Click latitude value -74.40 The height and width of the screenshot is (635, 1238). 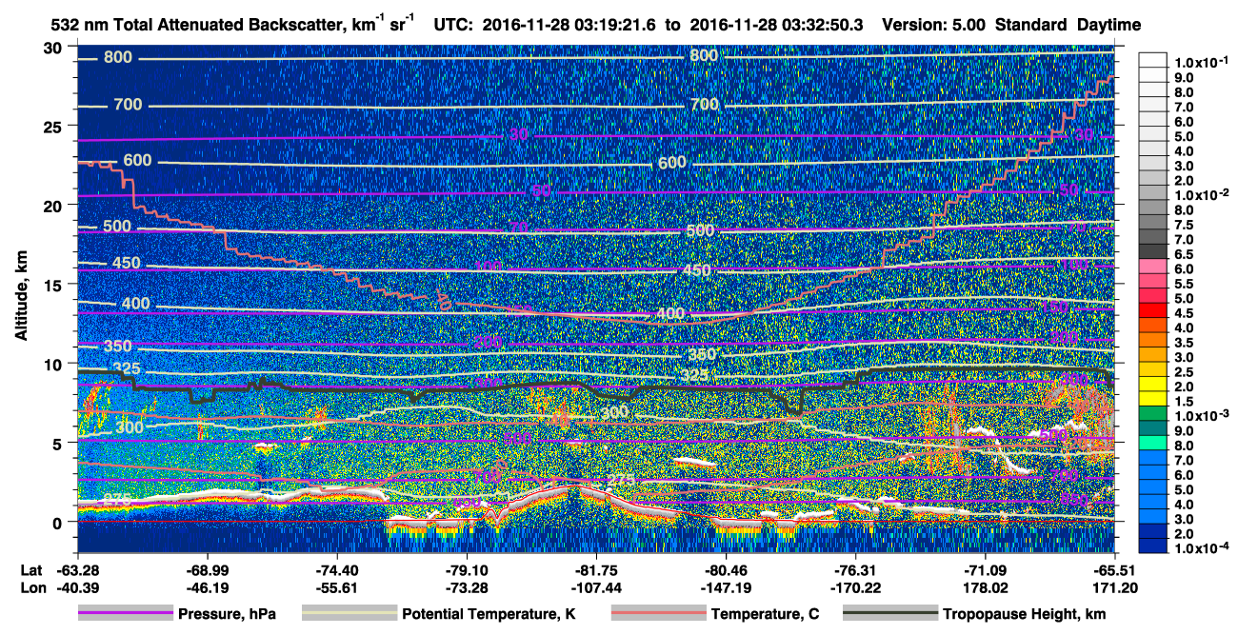coord(336,571)
